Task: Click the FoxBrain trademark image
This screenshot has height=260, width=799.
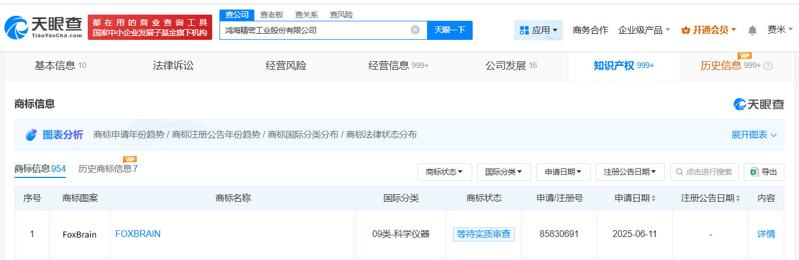Action: pyautogui.click(x=79, y=235)
